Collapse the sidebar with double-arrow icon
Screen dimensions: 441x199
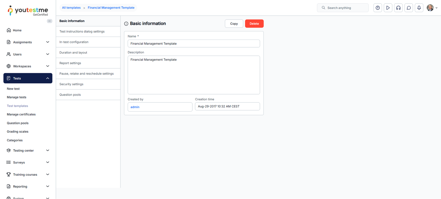[50, 21]
